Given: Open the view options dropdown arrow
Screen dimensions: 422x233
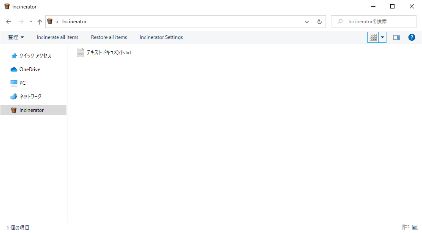Looking at the screenshot, I should 383,37.
